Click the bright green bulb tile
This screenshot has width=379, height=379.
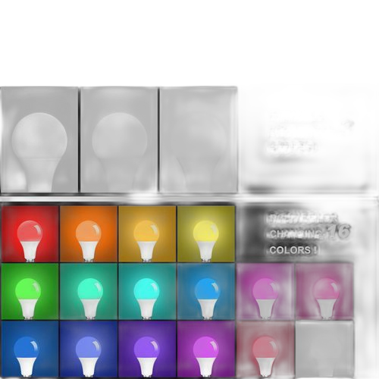coord(30,291)
